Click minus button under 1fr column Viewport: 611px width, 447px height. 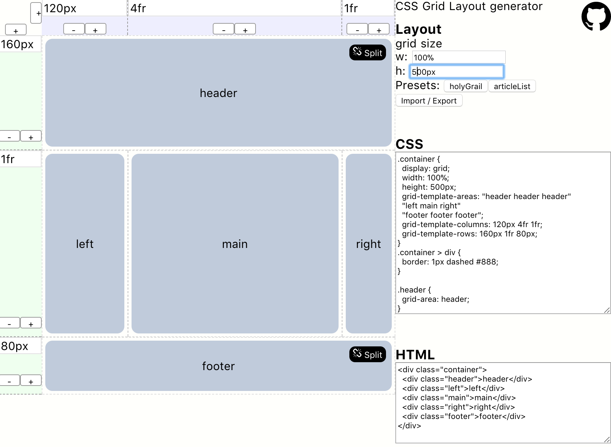click(357, 29)
